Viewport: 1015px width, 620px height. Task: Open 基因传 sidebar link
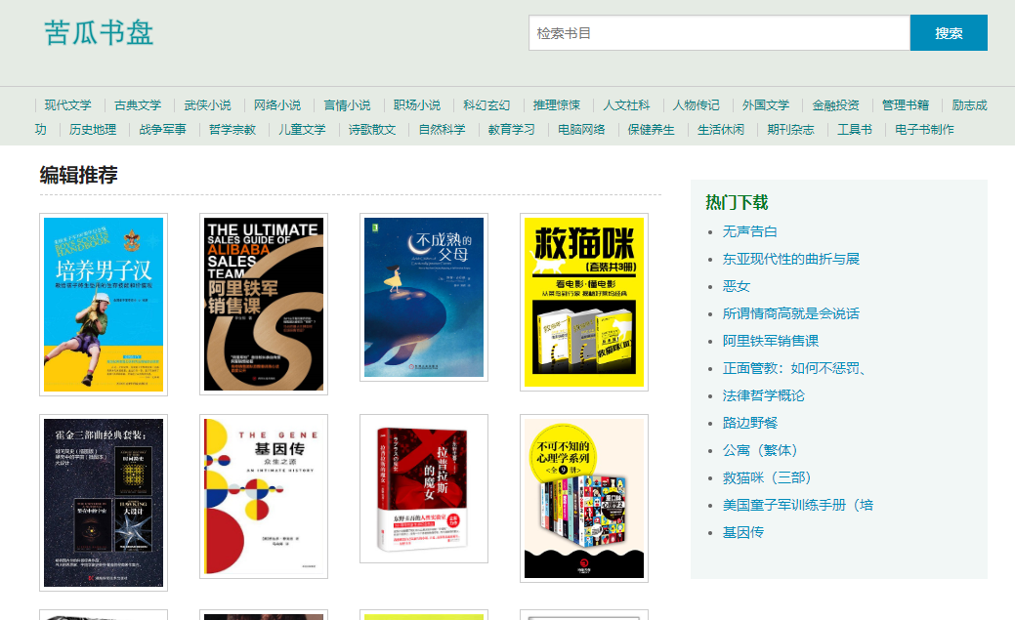pyautogui.click(x=743, y=533)
